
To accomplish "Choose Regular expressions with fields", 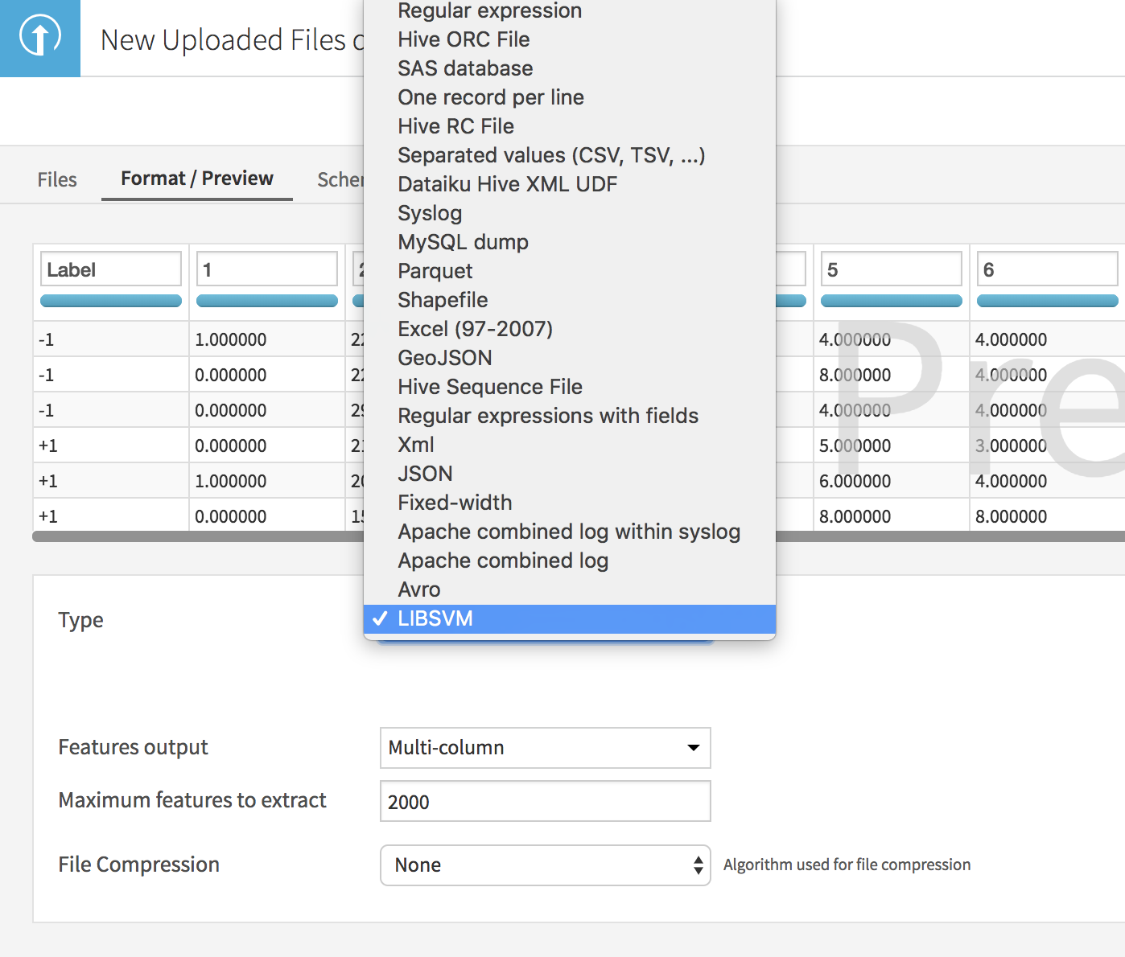I will tap(570, 416).
